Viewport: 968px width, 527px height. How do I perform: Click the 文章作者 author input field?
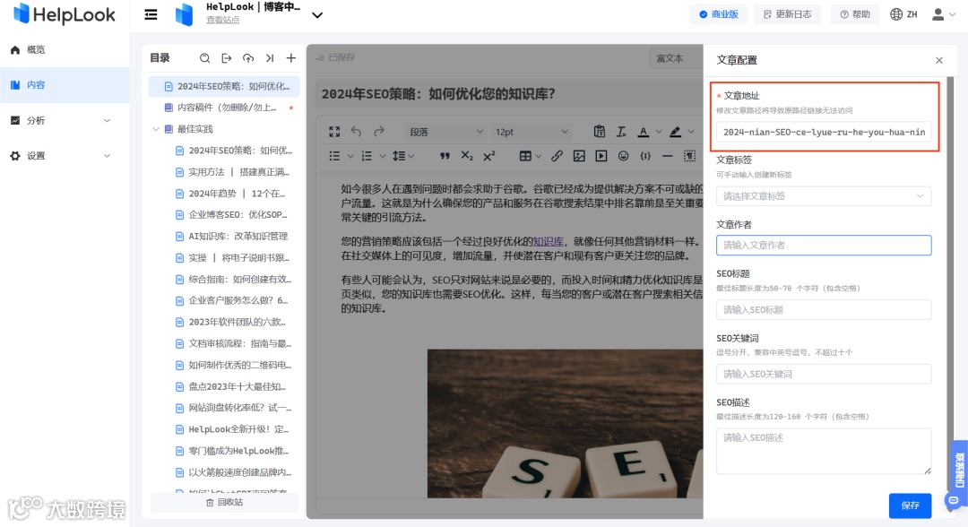click(x=823, y=245)
